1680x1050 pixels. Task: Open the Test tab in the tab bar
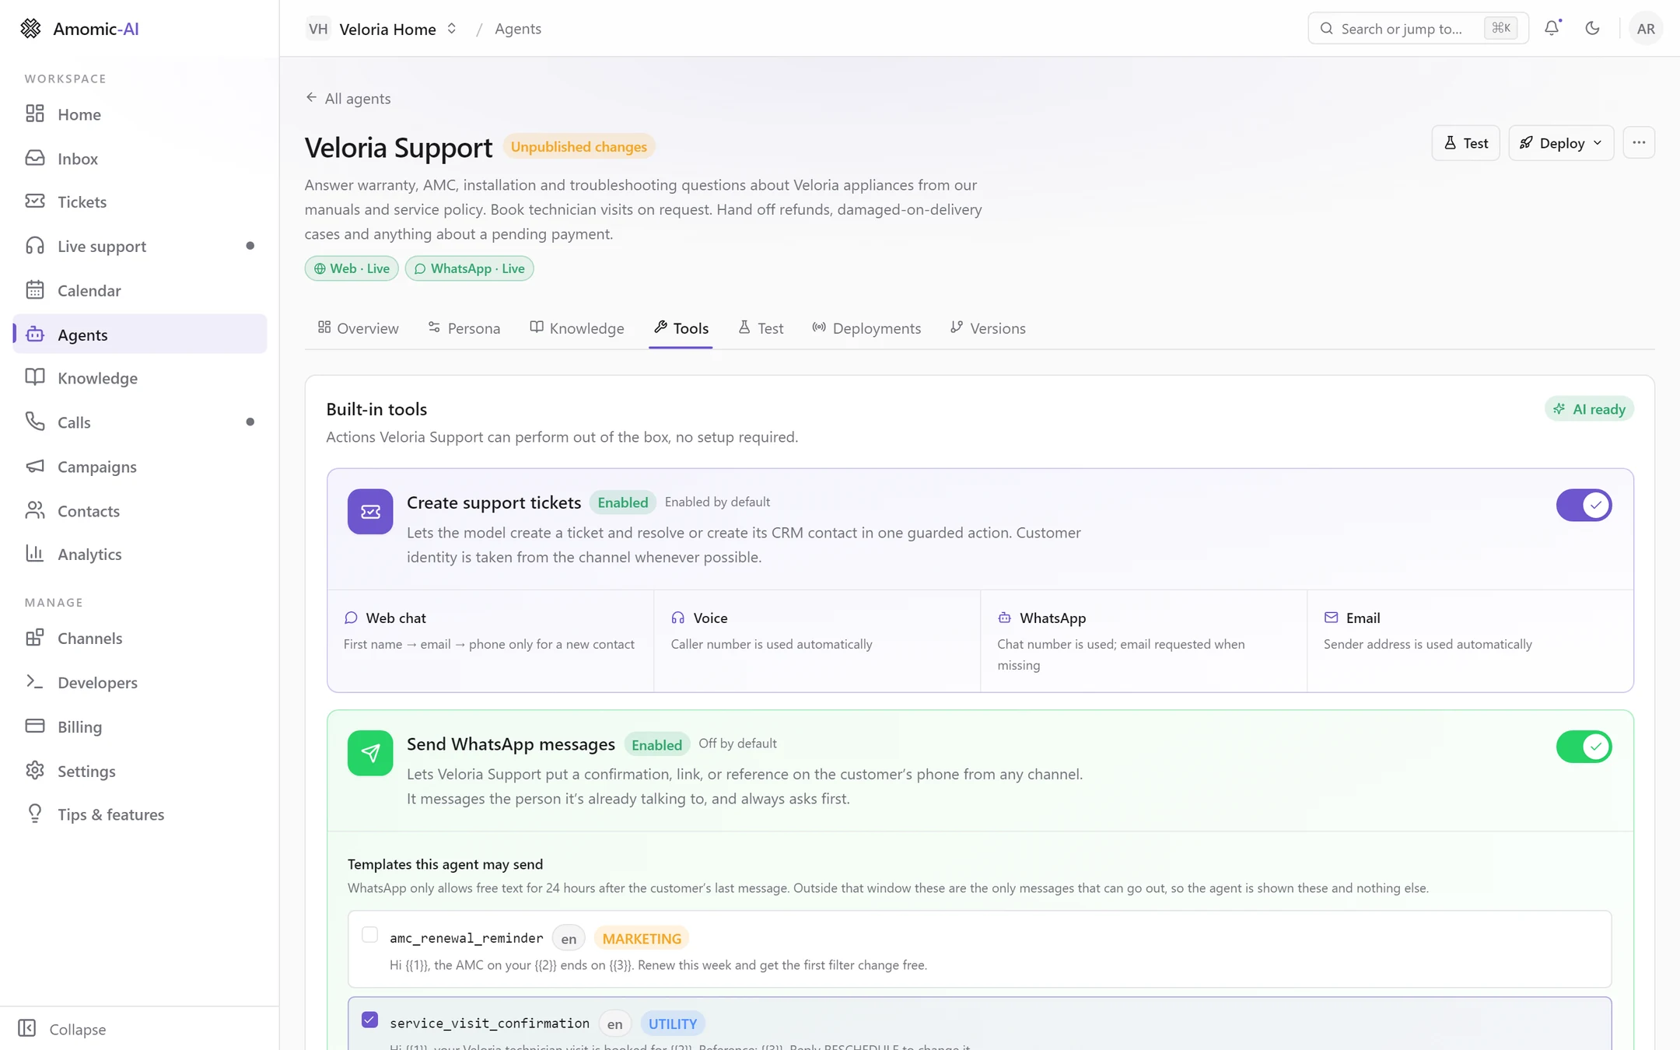[x=761, y=328]
